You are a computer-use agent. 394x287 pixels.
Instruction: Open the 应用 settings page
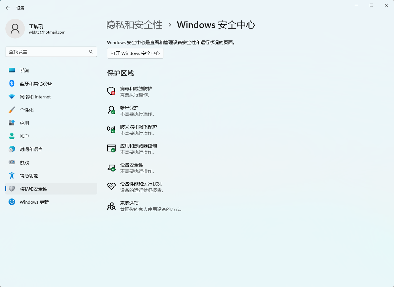click(51, 123)
